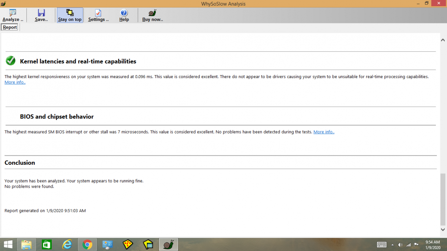The image size is (447, 251).
Task: Click the BIOS and chipset behavior heading
Action: [57, 116]
